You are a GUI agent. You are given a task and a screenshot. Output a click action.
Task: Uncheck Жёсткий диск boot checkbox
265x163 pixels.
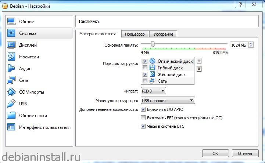tap(145, 74)
